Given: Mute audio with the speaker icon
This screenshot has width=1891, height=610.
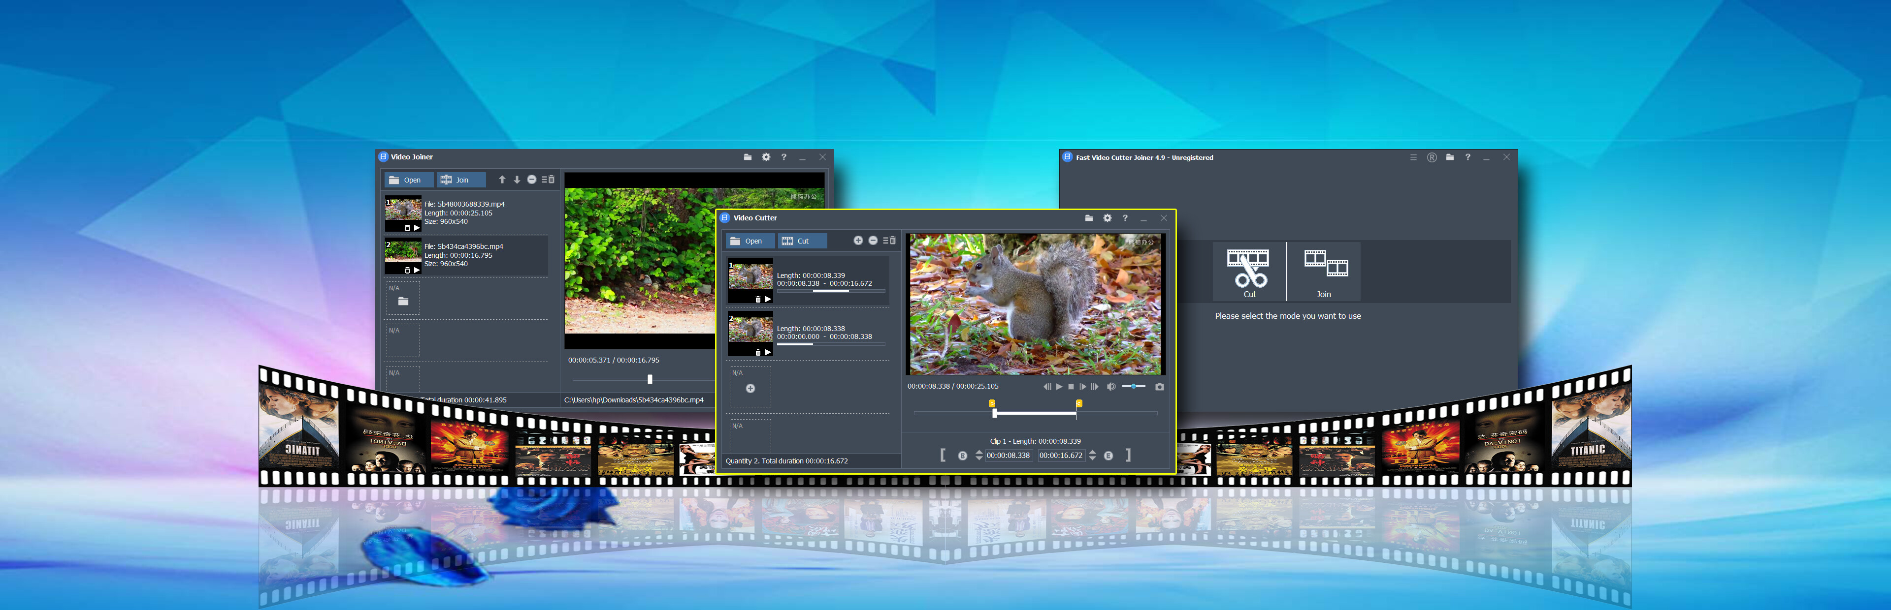Looking at the screenshot, I should pyautogui.click(x=1110, y=387).
